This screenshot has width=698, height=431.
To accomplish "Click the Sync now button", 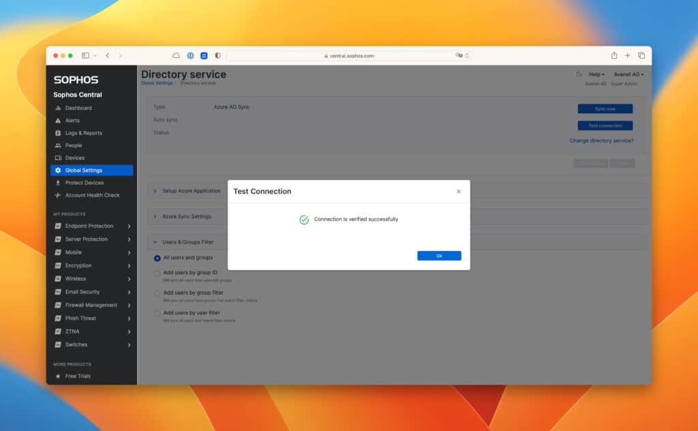I will point(605,108).
